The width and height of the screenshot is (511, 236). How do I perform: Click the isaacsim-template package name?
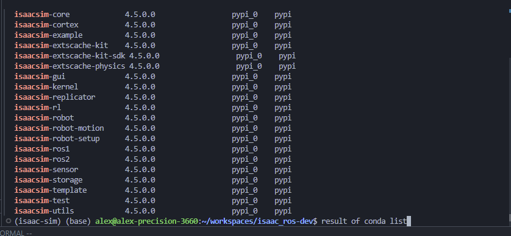[x=51, y=190]
